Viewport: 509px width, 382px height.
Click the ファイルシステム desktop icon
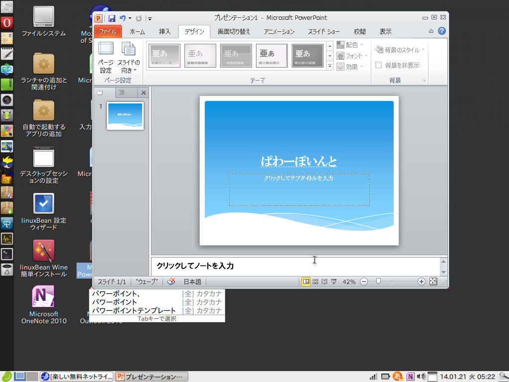coord(44,21)
